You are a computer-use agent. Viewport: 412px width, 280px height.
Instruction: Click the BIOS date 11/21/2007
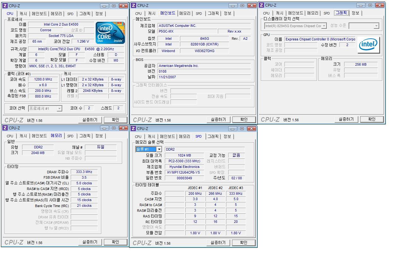(204, 77)
